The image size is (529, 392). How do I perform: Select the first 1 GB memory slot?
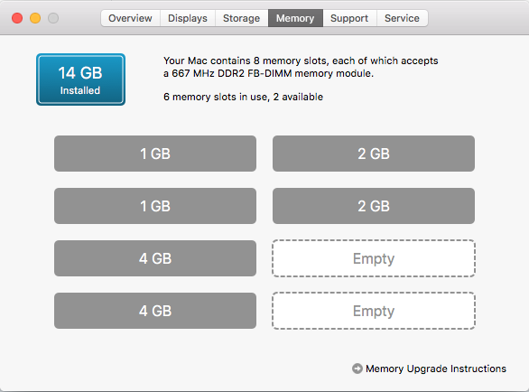pyautogui.click(x=155, y=154)
